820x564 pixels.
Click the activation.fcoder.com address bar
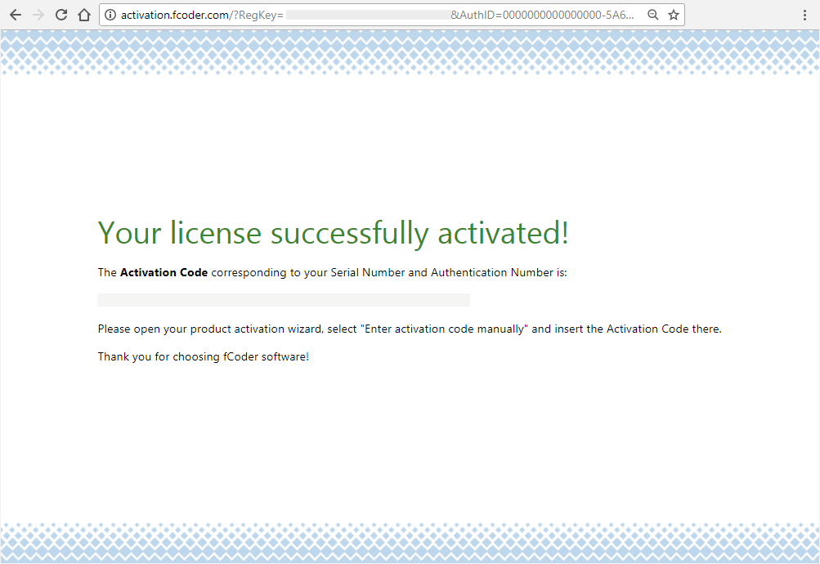coord(392,15)
